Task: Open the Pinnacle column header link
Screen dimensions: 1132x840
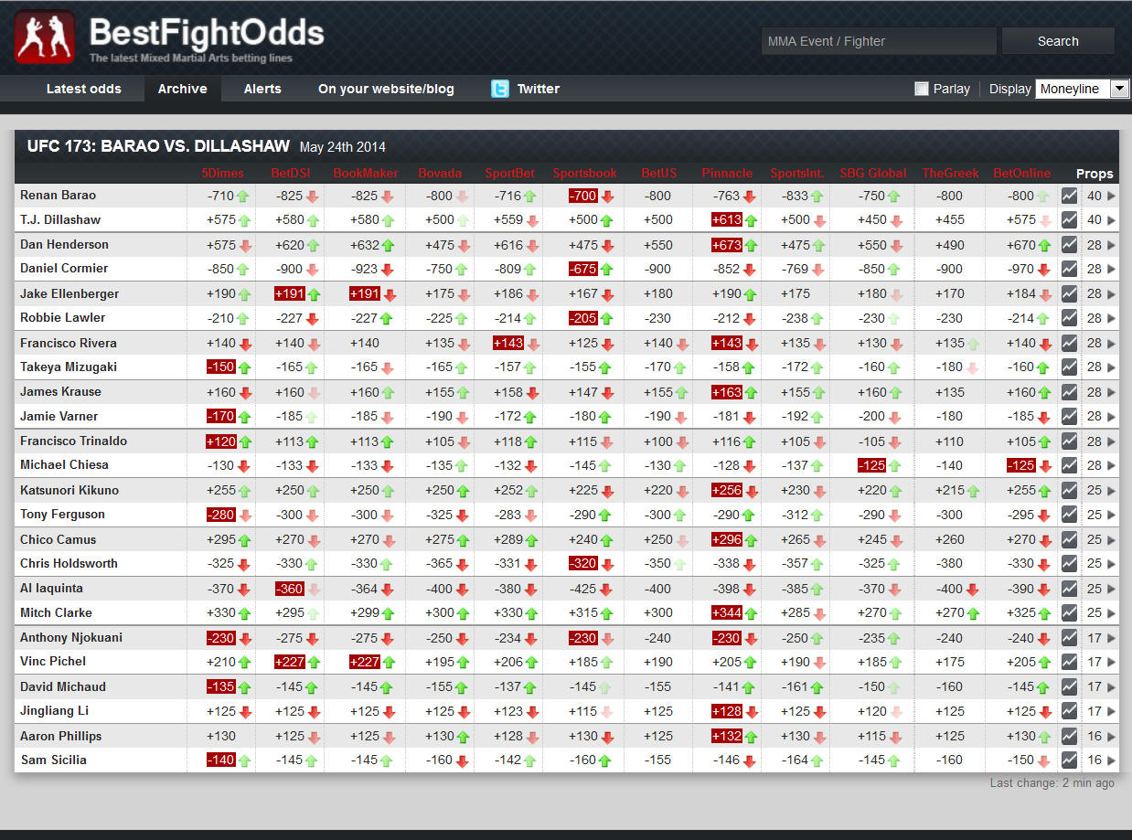Action: click(727, 173)
